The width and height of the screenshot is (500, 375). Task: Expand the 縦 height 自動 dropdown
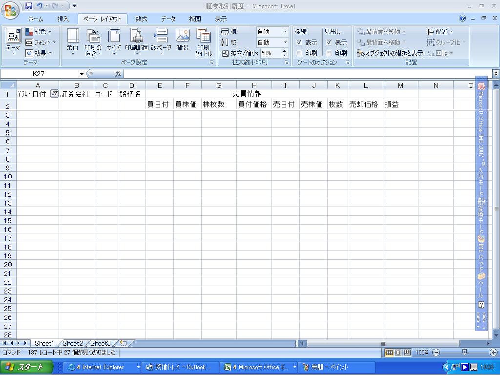tap(285, 42)
